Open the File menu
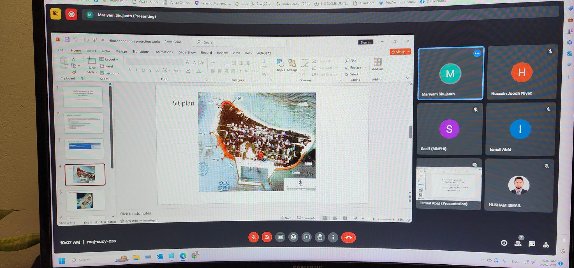The image size is (574, 268). click(x=60, y=50)
